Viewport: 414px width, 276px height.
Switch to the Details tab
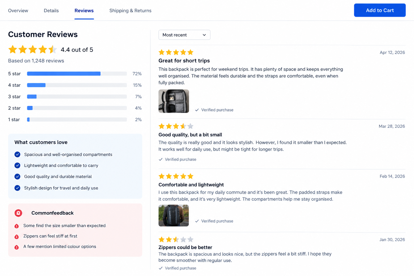pos(51,11)
